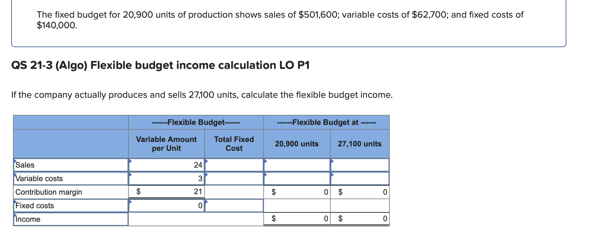Click Fixed costs Total Fixed Cost input cell
The height and width of the screenshot is (248, 597).
click(x=234, y=206)
